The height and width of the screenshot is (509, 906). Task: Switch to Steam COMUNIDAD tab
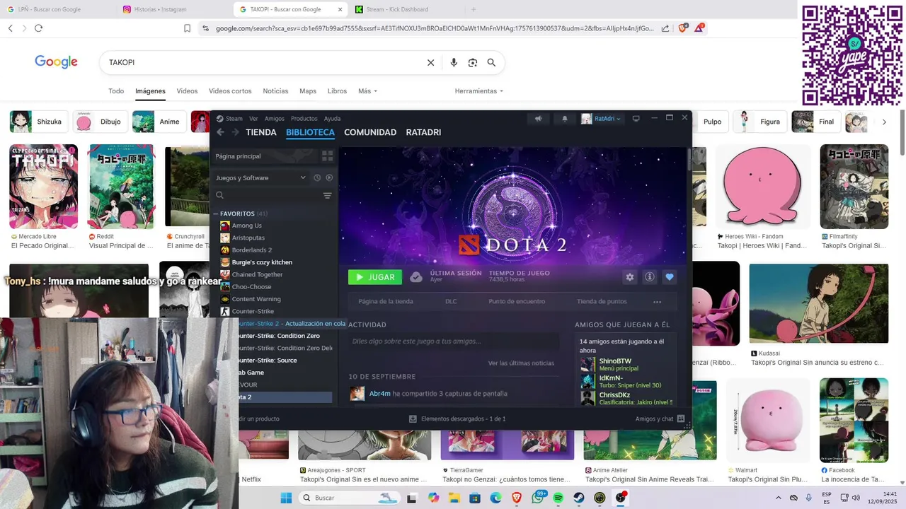[370, 132]
